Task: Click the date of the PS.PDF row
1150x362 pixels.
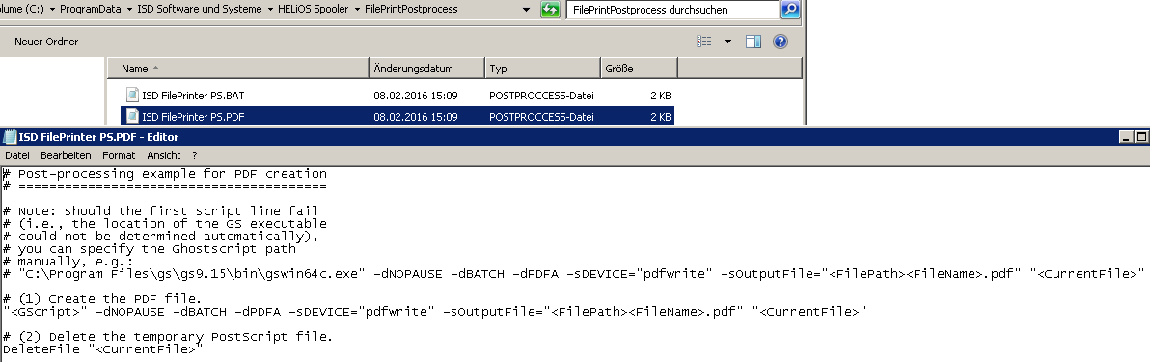Action: (415, 117)
